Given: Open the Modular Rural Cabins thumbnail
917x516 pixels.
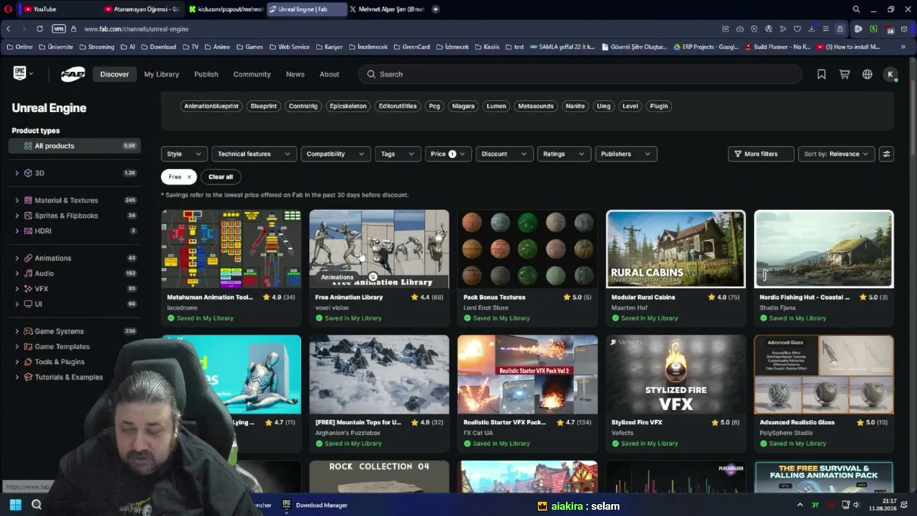Looking at the screenshot, I should [676, 249].
